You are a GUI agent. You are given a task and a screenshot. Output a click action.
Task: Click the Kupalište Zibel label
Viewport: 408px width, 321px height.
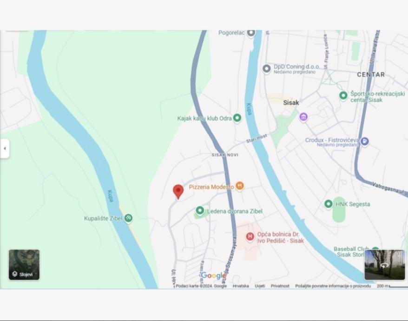103,218
